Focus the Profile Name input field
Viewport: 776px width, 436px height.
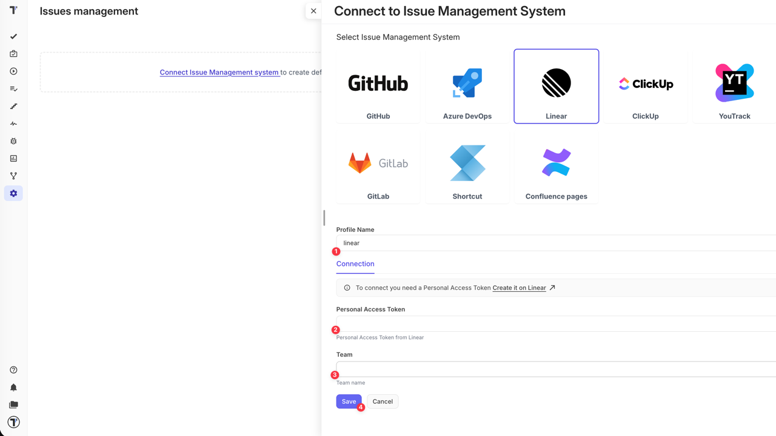coord(556,243)
